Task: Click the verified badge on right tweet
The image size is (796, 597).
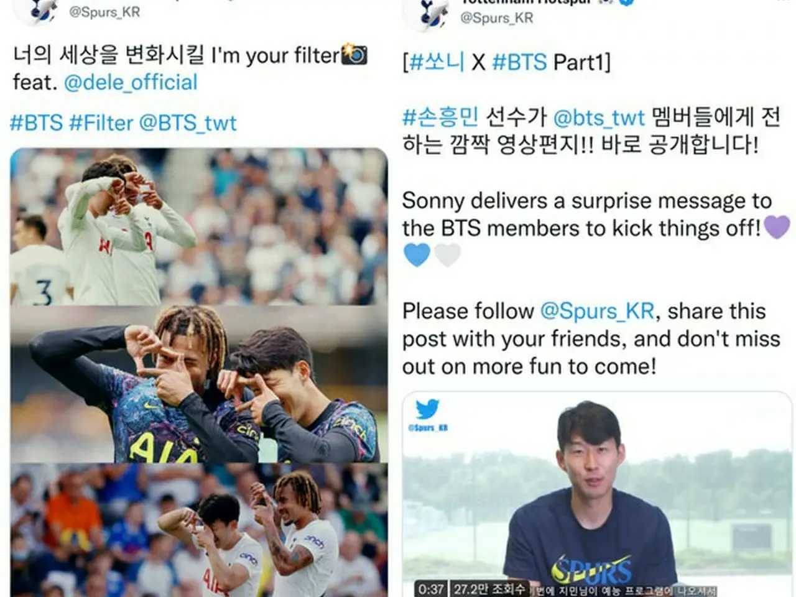Action: point(626,2)
